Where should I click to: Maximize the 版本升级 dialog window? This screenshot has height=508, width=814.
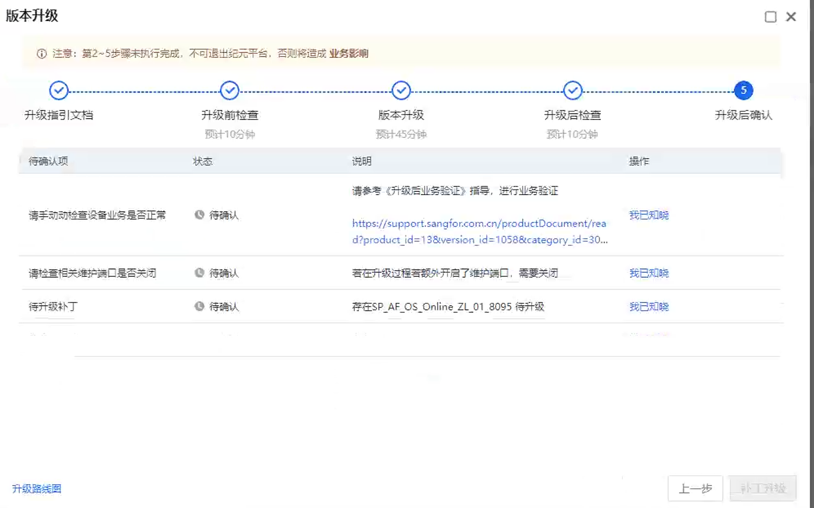(x=770, y=17)
